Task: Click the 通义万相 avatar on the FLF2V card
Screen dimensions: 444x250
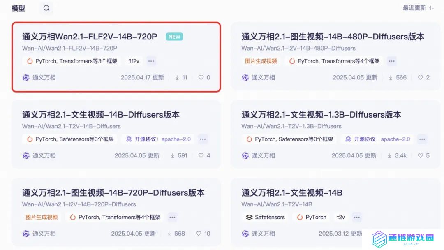Action: tap(26, 78)
